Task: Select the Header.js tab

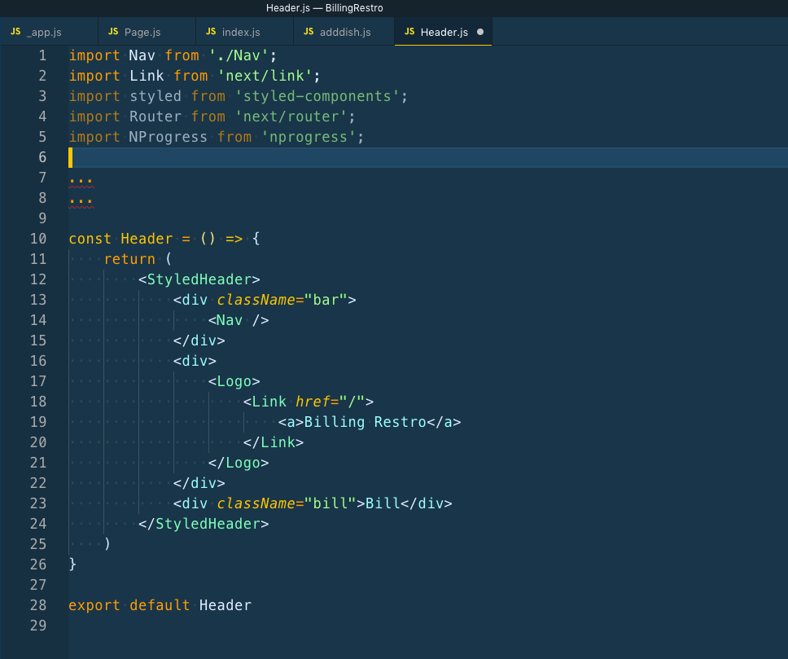Action: [x=443, y=32]
